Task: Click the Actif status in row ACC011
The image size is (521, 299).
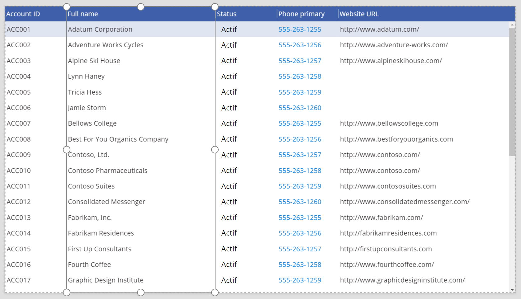Action: click(x=229, y=186)
